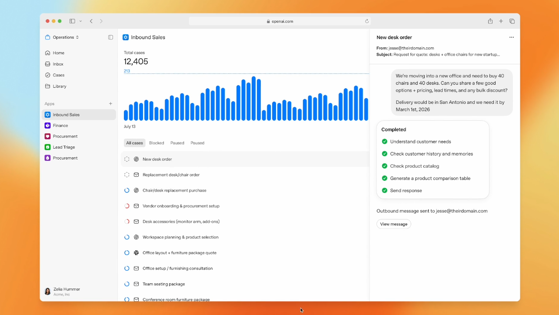The width and height of the screenshot is (559, 315).
Task: Open Lead Triage app in sidebar
Action: pos(63,147)
